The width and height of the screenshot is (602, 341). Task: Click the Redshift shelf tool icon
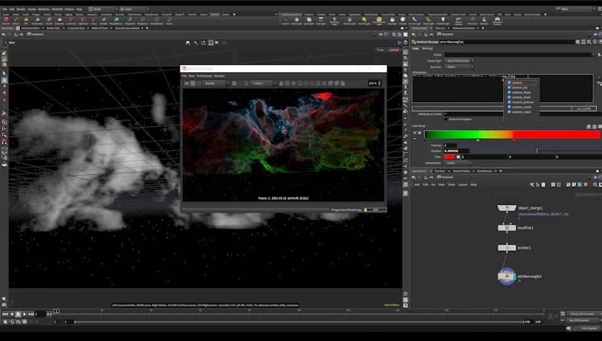[6, 20]
